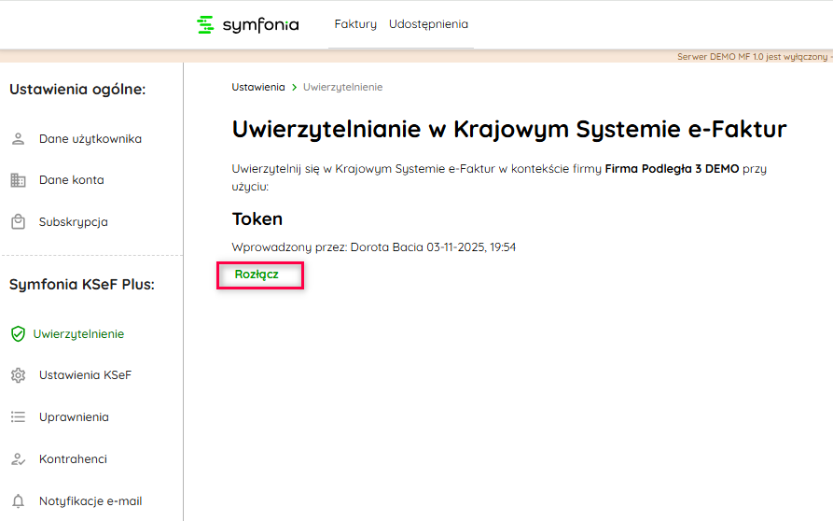Click the Uwierzytelnienie breadcrumb item
The height and width of the screenshot is (521, 833).
(x=342, y=87)
